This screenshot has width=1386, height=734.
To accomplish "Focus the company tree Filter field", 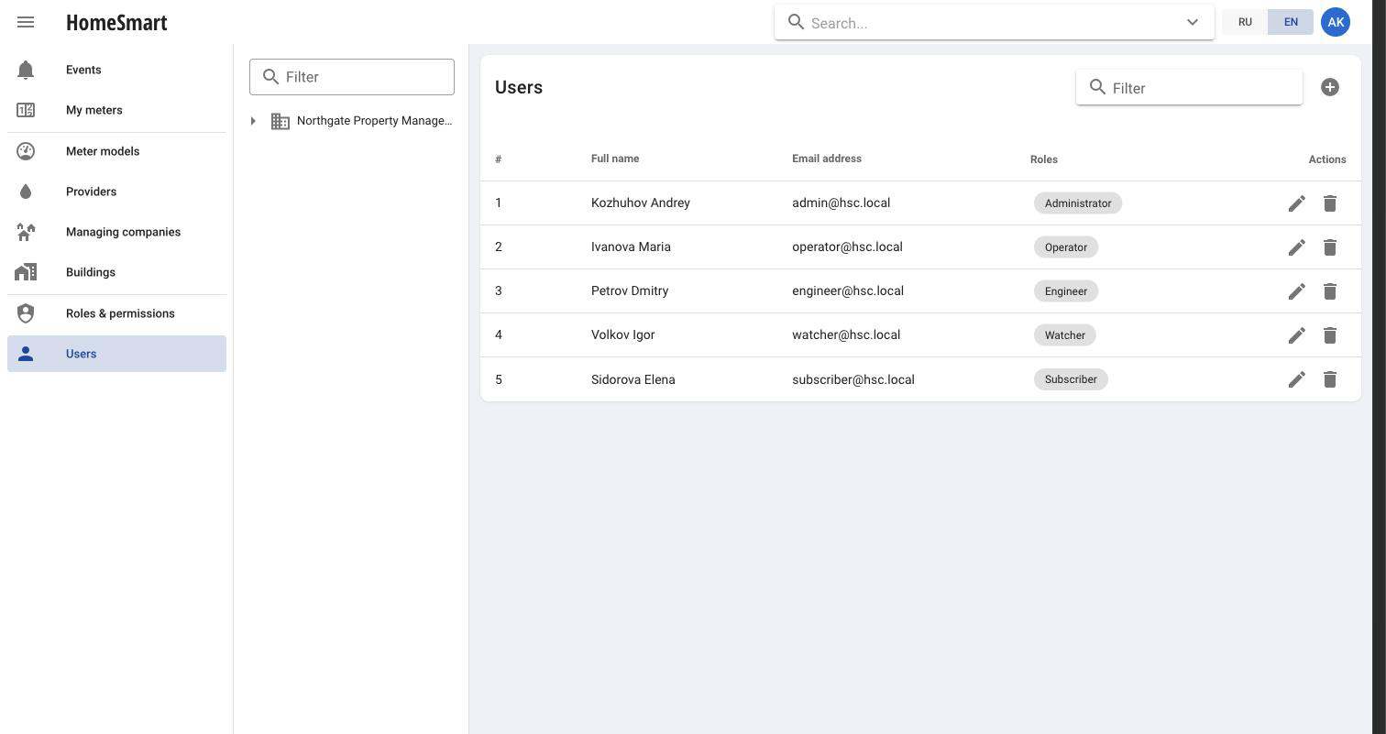I will point(352,77).
